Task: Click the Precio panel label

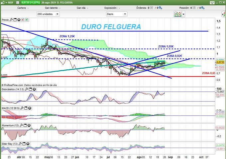Action: pos(5,20)
